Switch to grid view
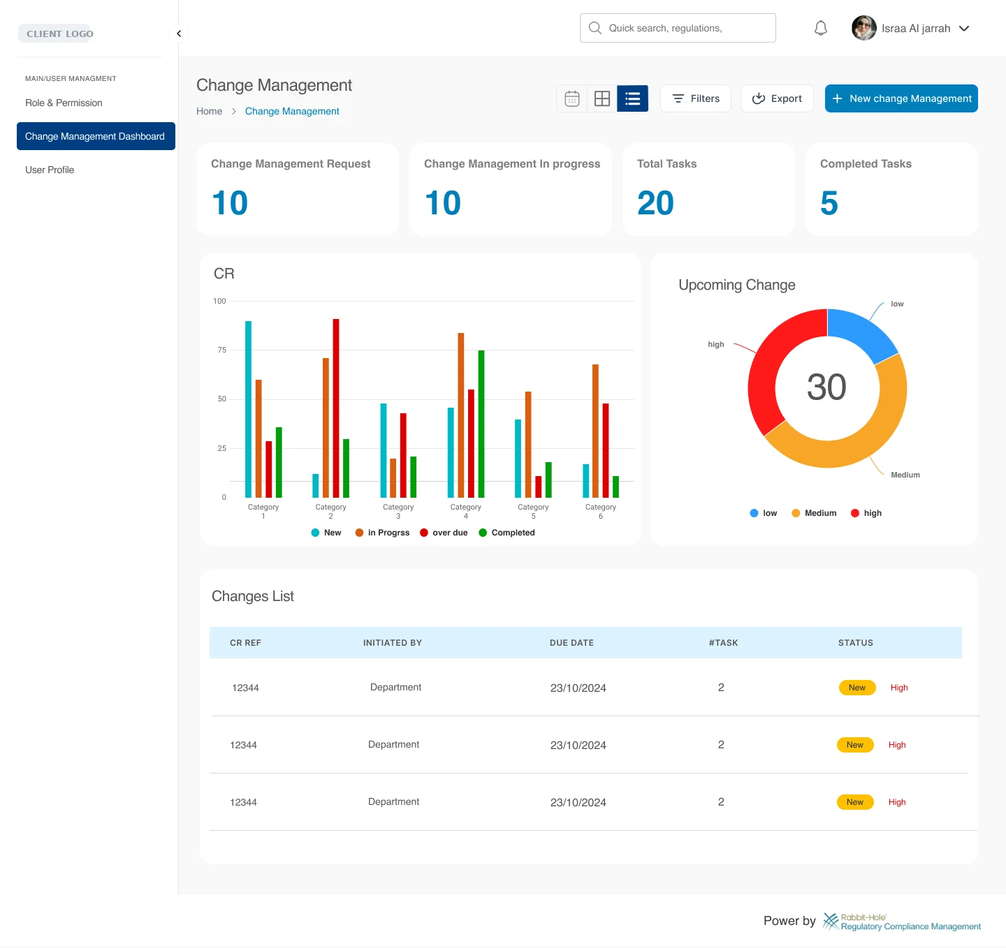The width and height of the screenshot is (1006, 948). [602, 98]
